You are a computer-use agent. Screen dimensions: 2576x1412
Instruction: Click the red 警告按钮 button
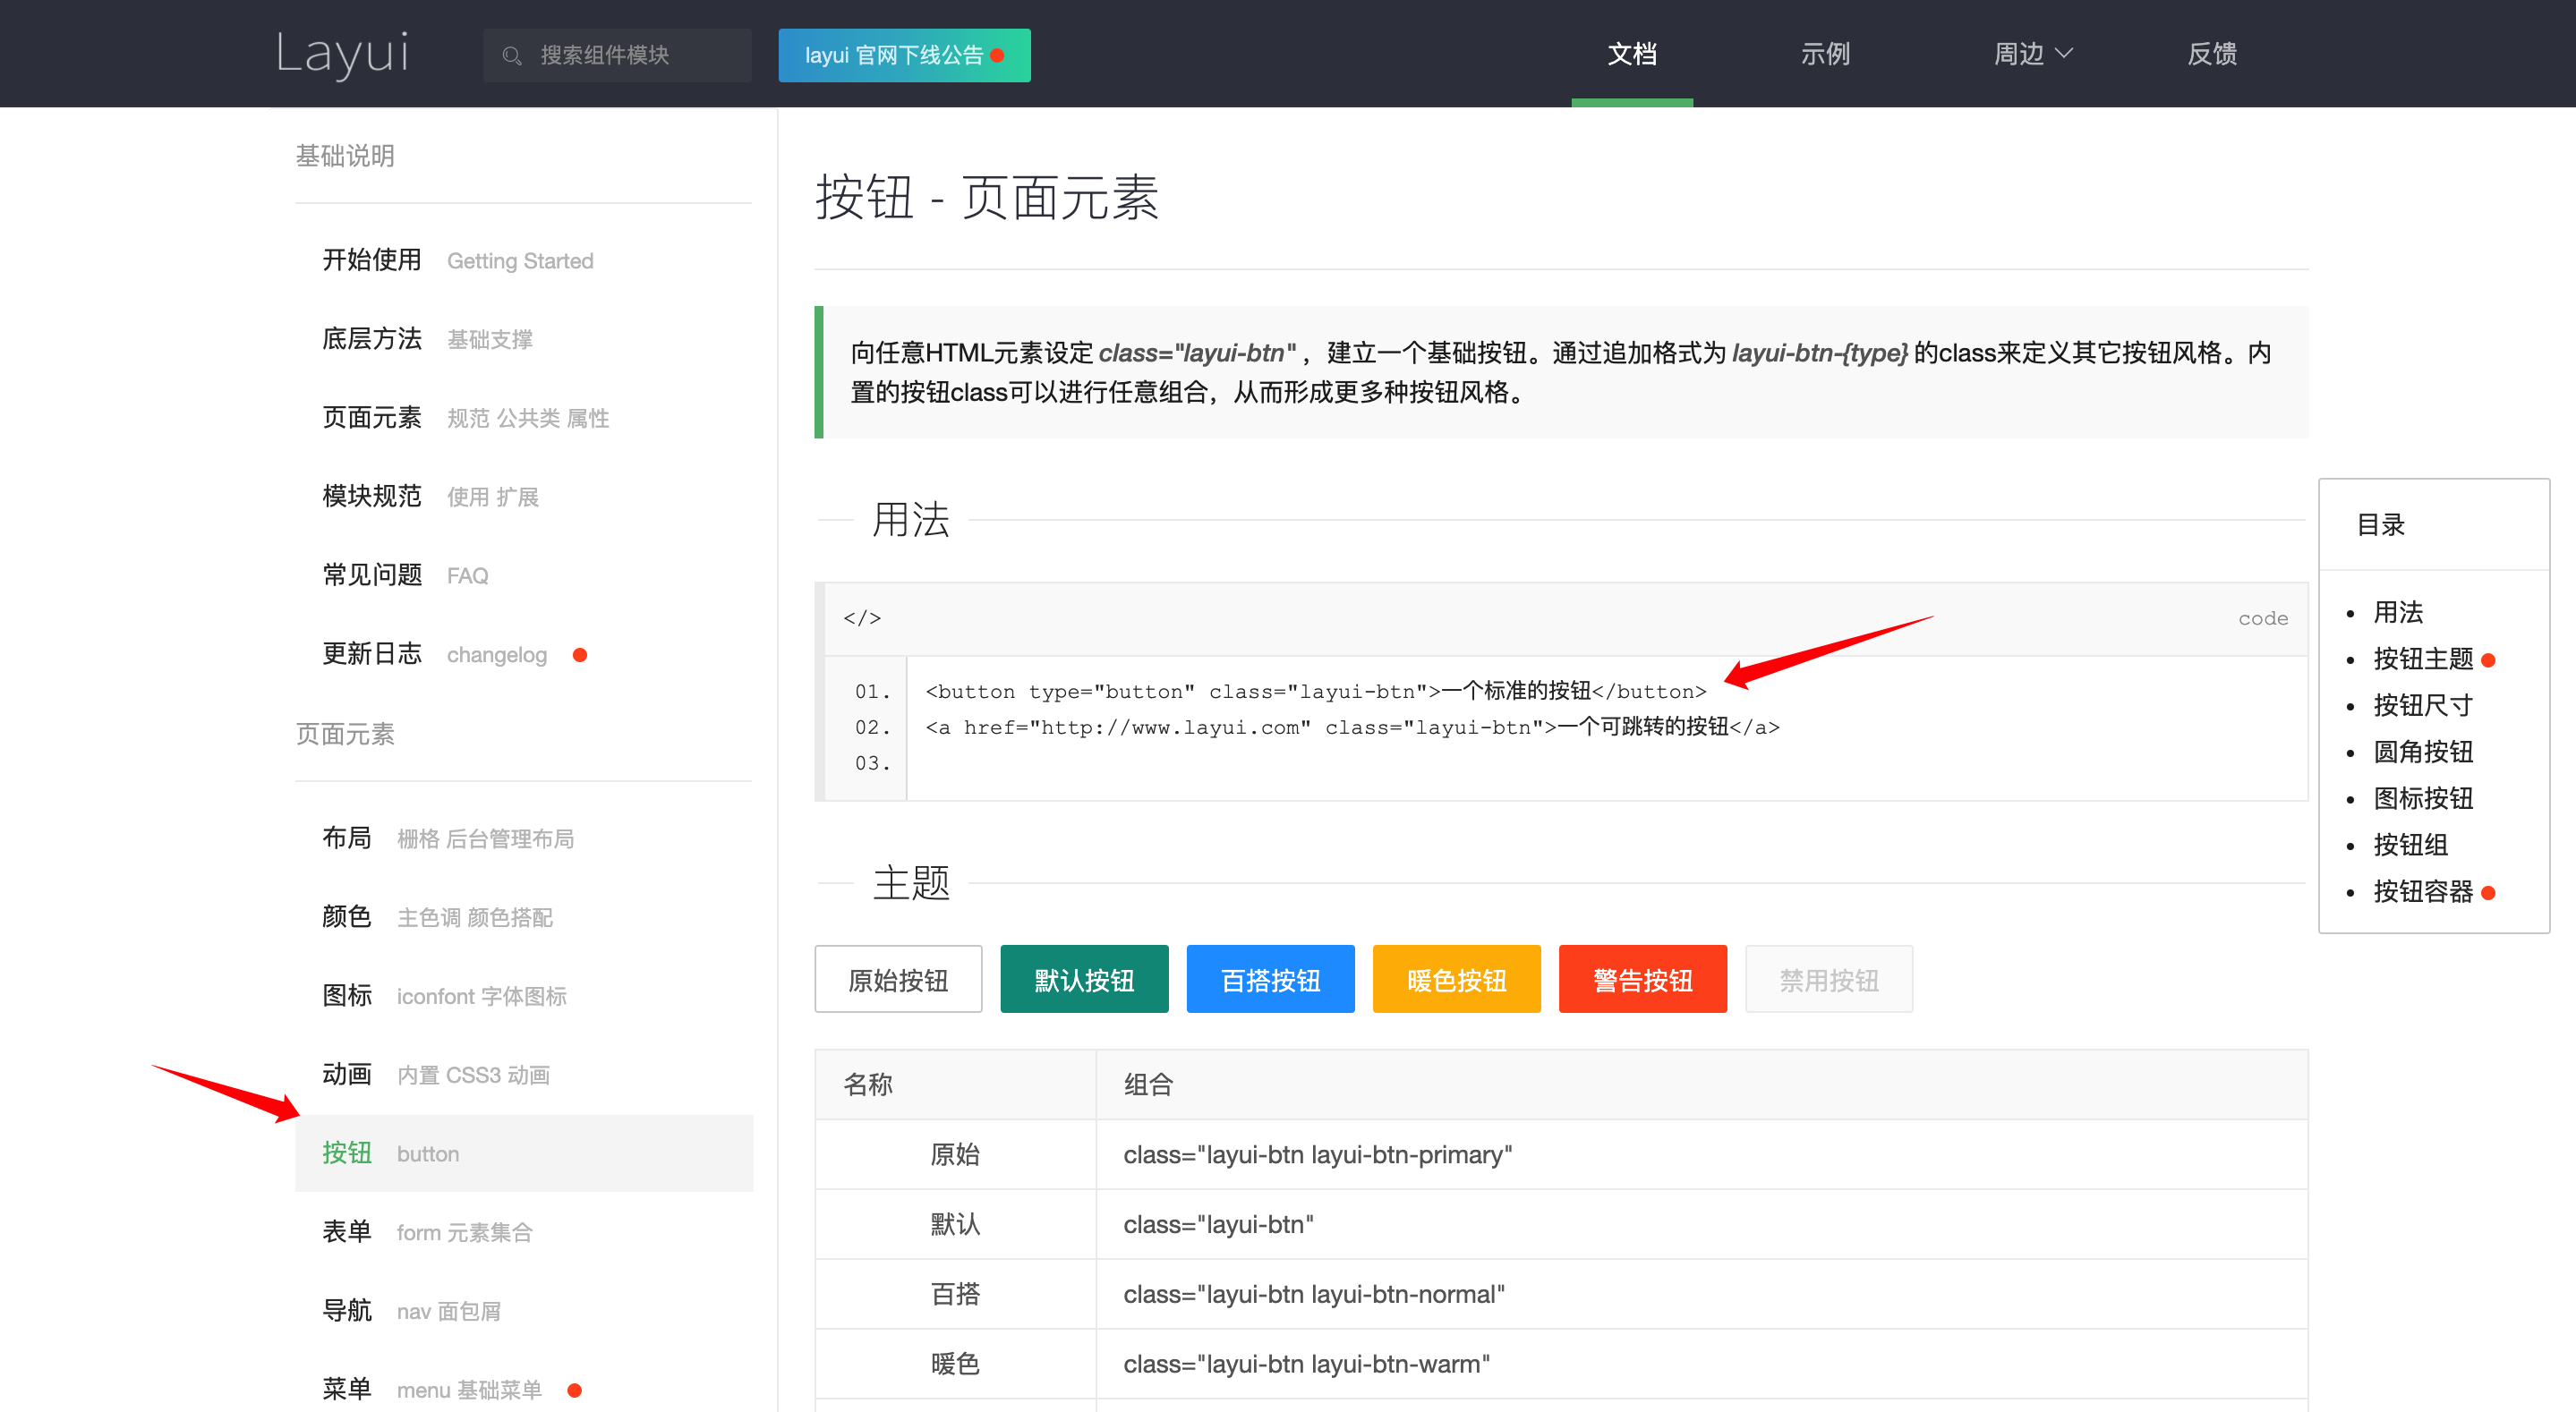pyautogui.click(x=1642, y=979)
